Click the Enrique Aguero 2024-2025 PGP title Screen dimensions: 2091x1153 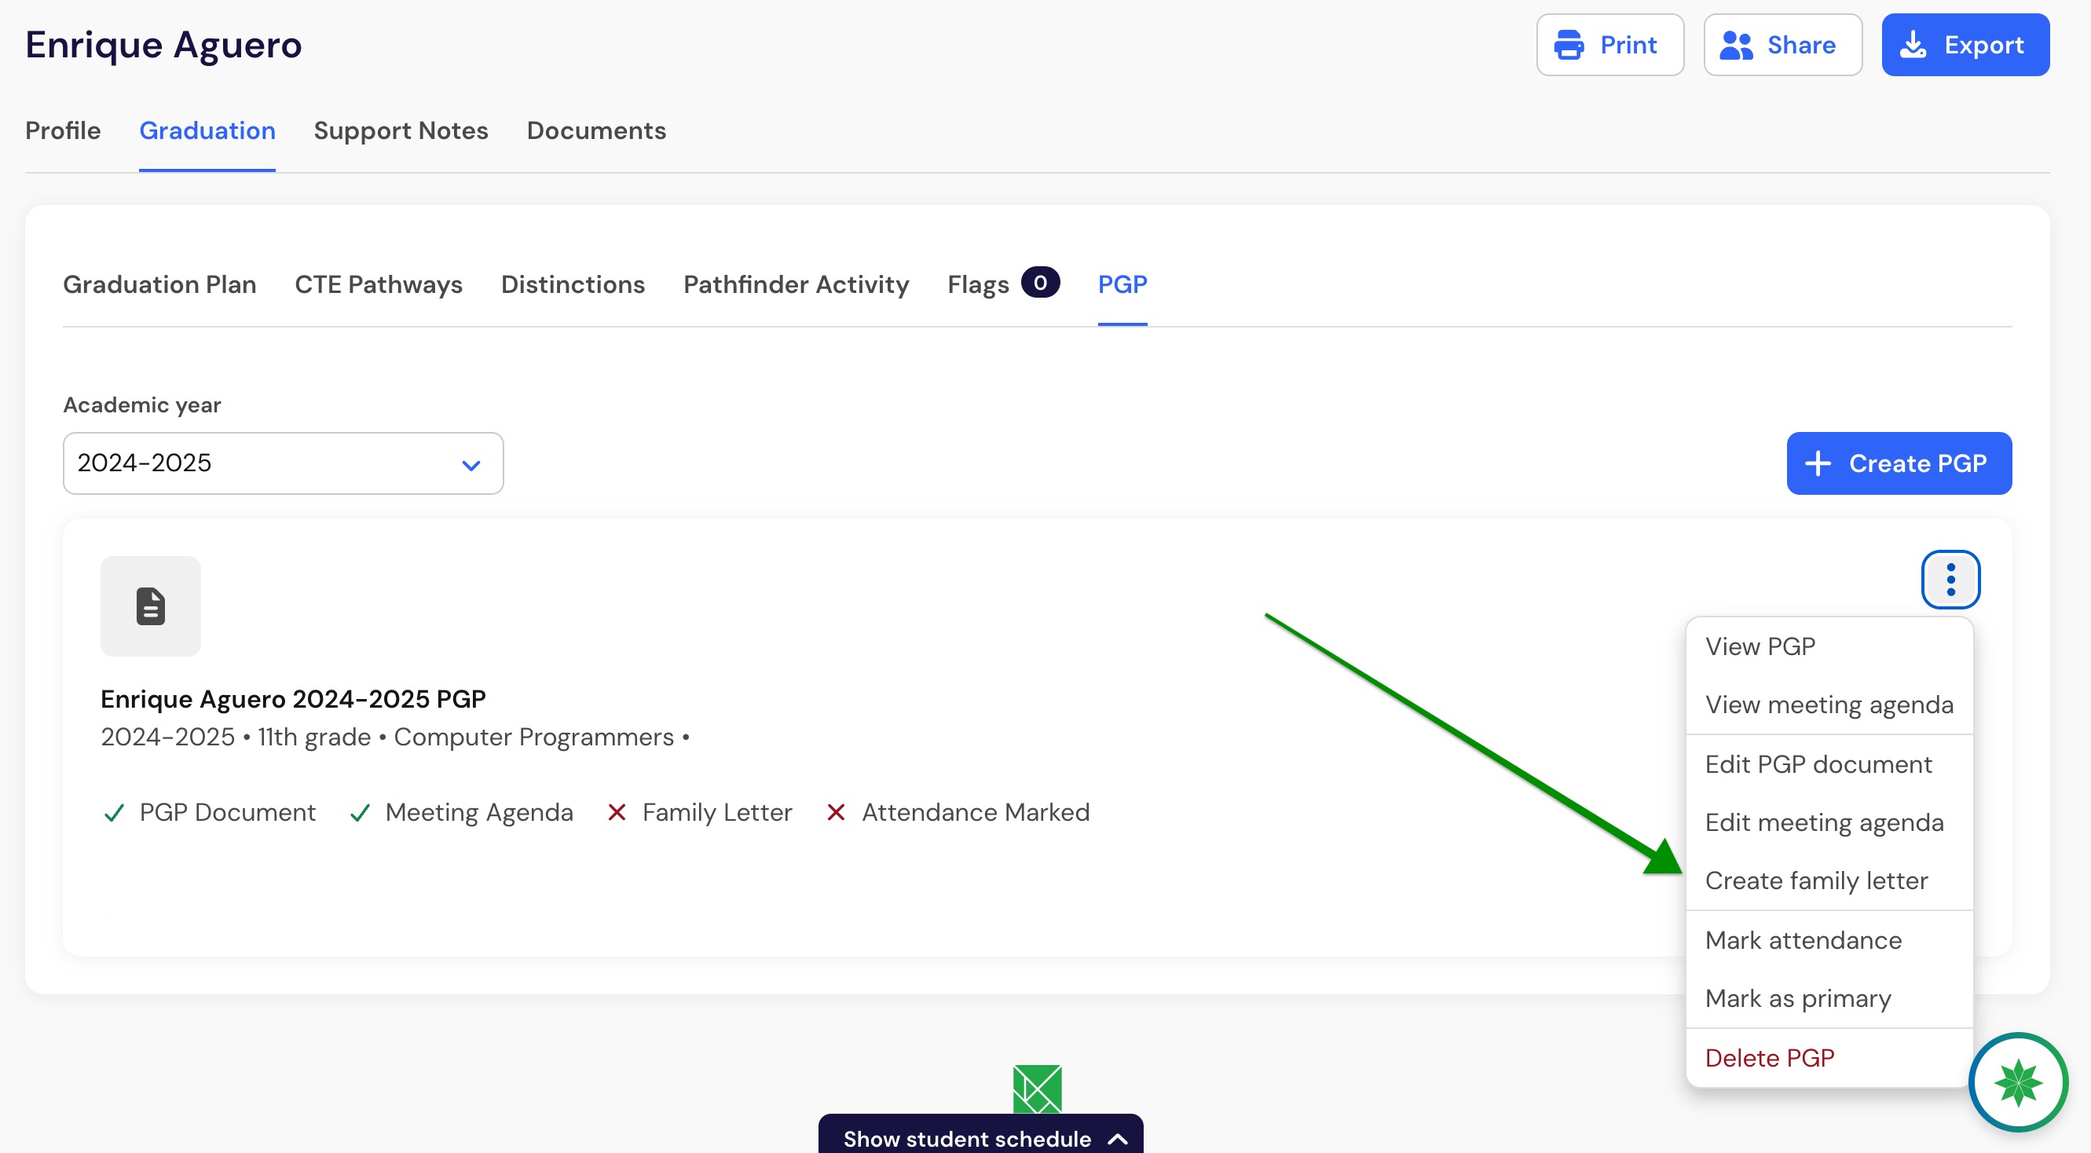click(293, 700)
